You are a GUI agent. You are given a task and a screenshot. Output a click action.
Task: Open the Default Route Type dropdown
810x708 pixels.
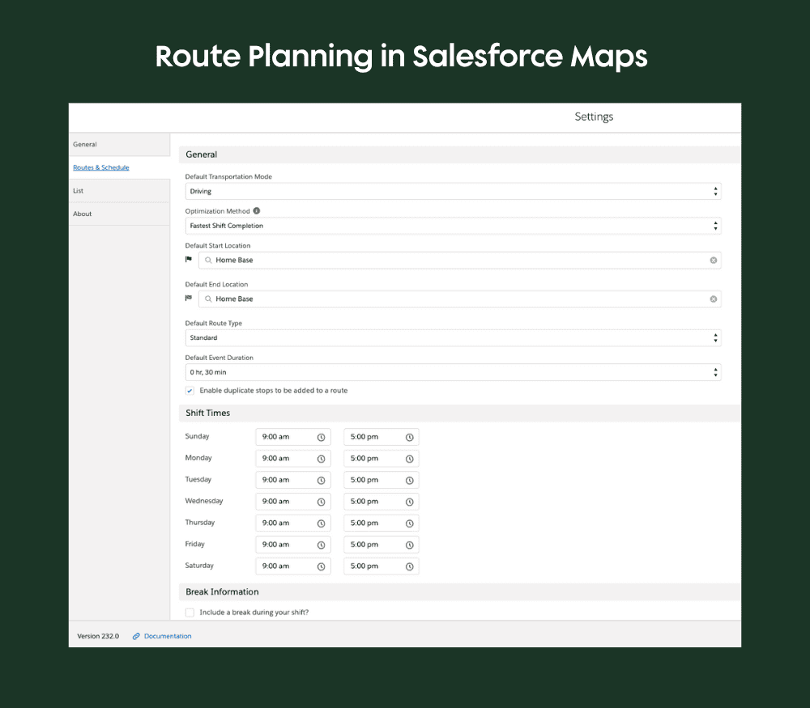click(x=714, y=337)
